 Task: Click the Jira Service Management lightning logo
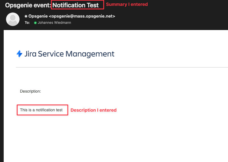click(19, 54)
